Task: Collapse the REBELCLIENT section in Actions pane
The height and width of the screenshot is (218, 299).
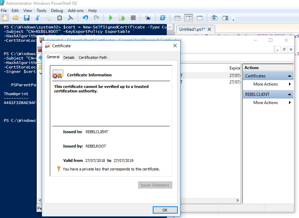Action: [289, 94]
